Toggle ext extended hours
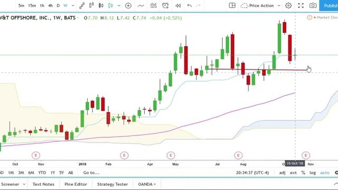 pyautogui.click(x=293, y=173)
